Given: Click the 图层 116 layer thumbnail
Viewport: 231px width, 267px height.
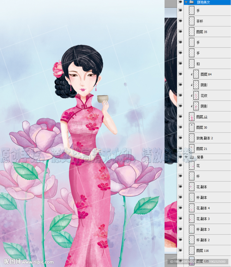Looking at the screenshot, I should (192, 251).
